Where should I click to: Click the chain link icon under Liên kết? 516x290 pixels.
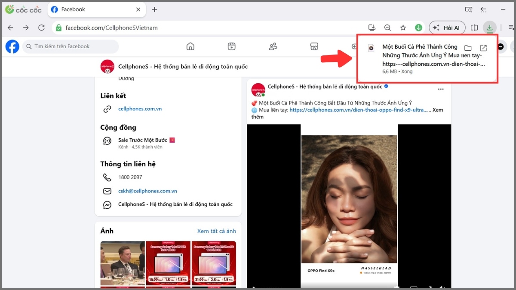(x=107, y=109)
